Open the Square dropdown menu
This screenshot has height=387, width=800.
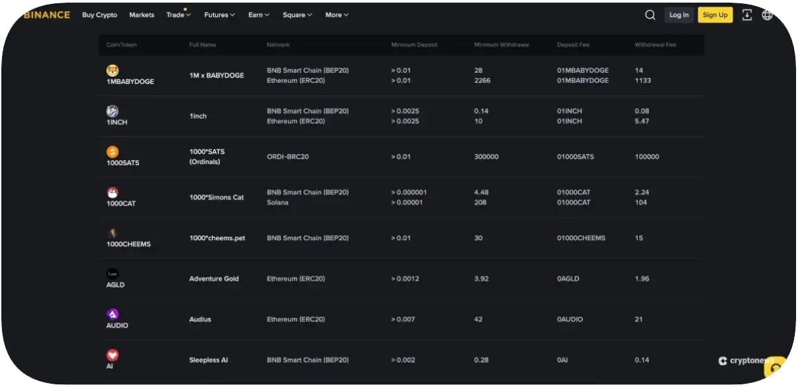click(297, 15)
